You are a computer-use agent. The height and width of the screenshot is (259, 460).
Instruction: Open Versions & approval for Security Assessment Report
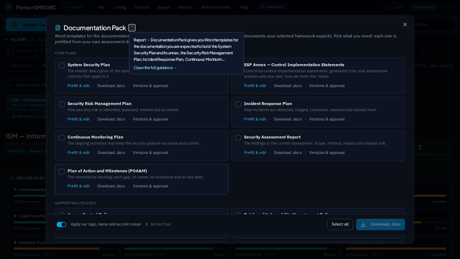pyautogui.click(x=327, y=153)
